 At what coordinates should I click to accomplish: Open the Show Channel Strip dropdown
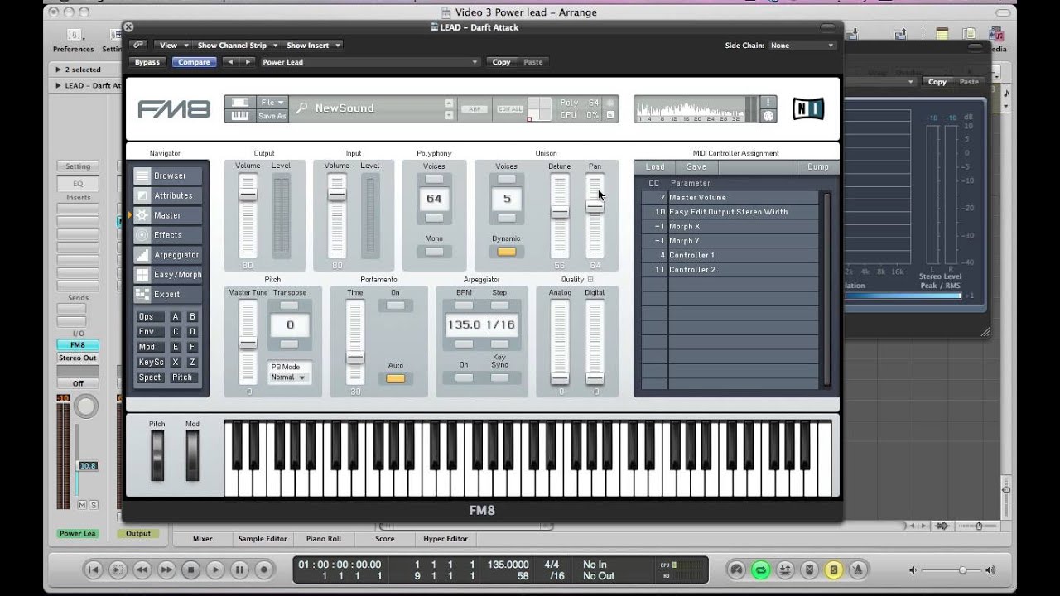(x=237, y=45)
